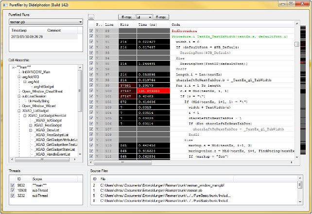Viewport: 312px width, 214px height.
Task: Select InitWINDOW_Main in call hierarchy
Action: point(36,72)
